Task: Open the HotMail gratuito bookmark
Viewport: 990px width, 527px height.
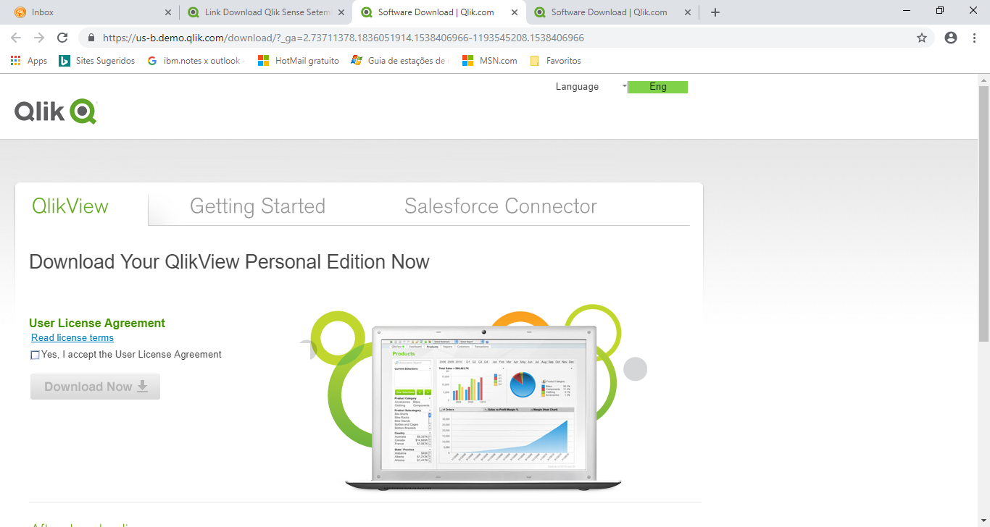Action: pyautogui.click(x=299, y=61)
